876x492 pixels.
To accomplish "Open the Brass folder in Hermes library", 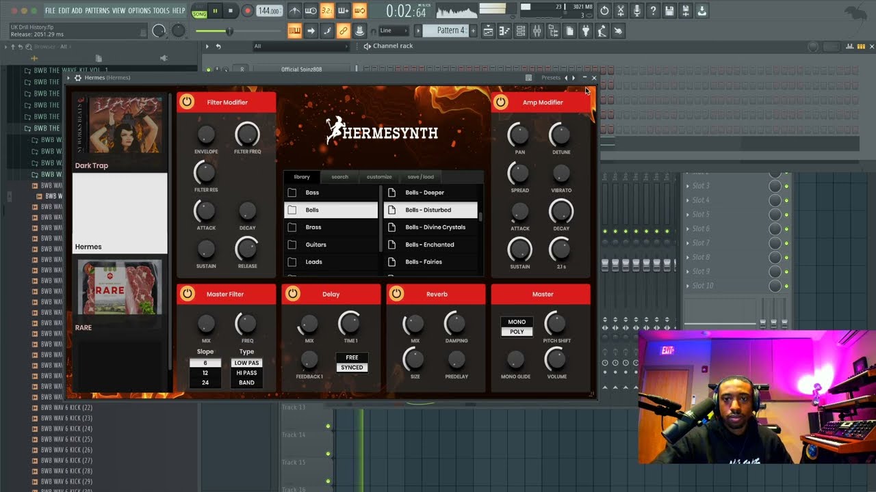I will [331, 227].
